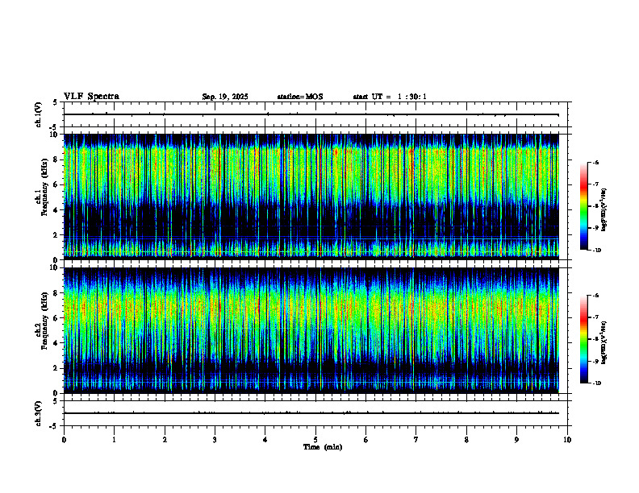The width and height of the screenshot is (639, 493).
Task: Click the ch.1 log(PSD) colorbar label
Action: coord(604,209)
